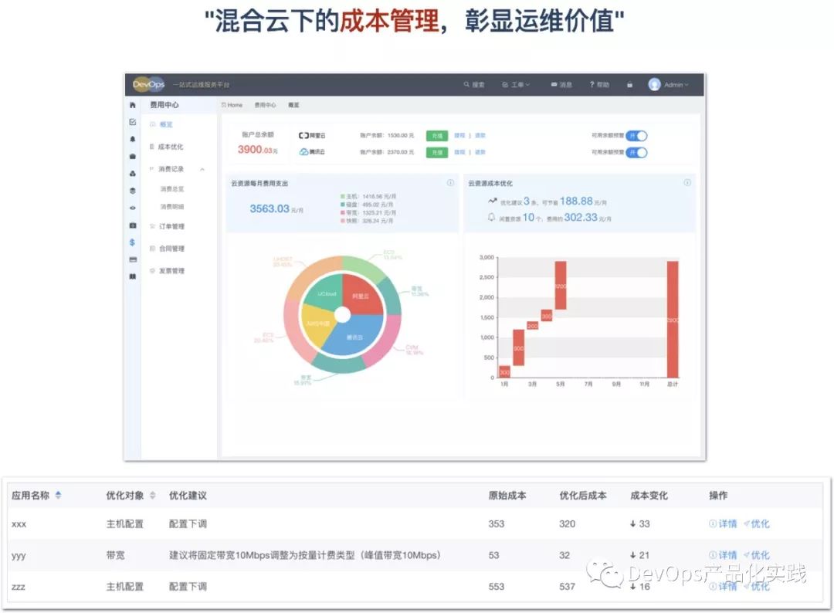Screen dimensions: 834x613
Task: Click the home icon in left rail
Action: pyautogui.click(x=133, y=105)
